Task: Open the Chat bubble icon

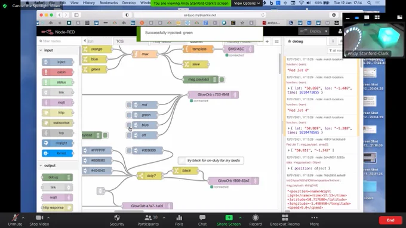Action: [x=202, y=218]
